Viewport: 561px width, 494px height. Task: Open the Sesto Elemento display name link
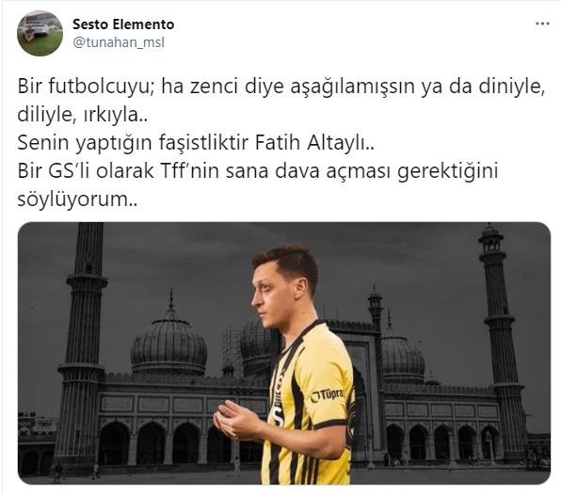click(123, 24)
